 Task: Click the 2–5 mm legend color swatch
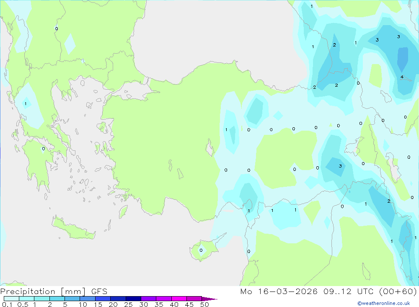(x=57, y=299)
